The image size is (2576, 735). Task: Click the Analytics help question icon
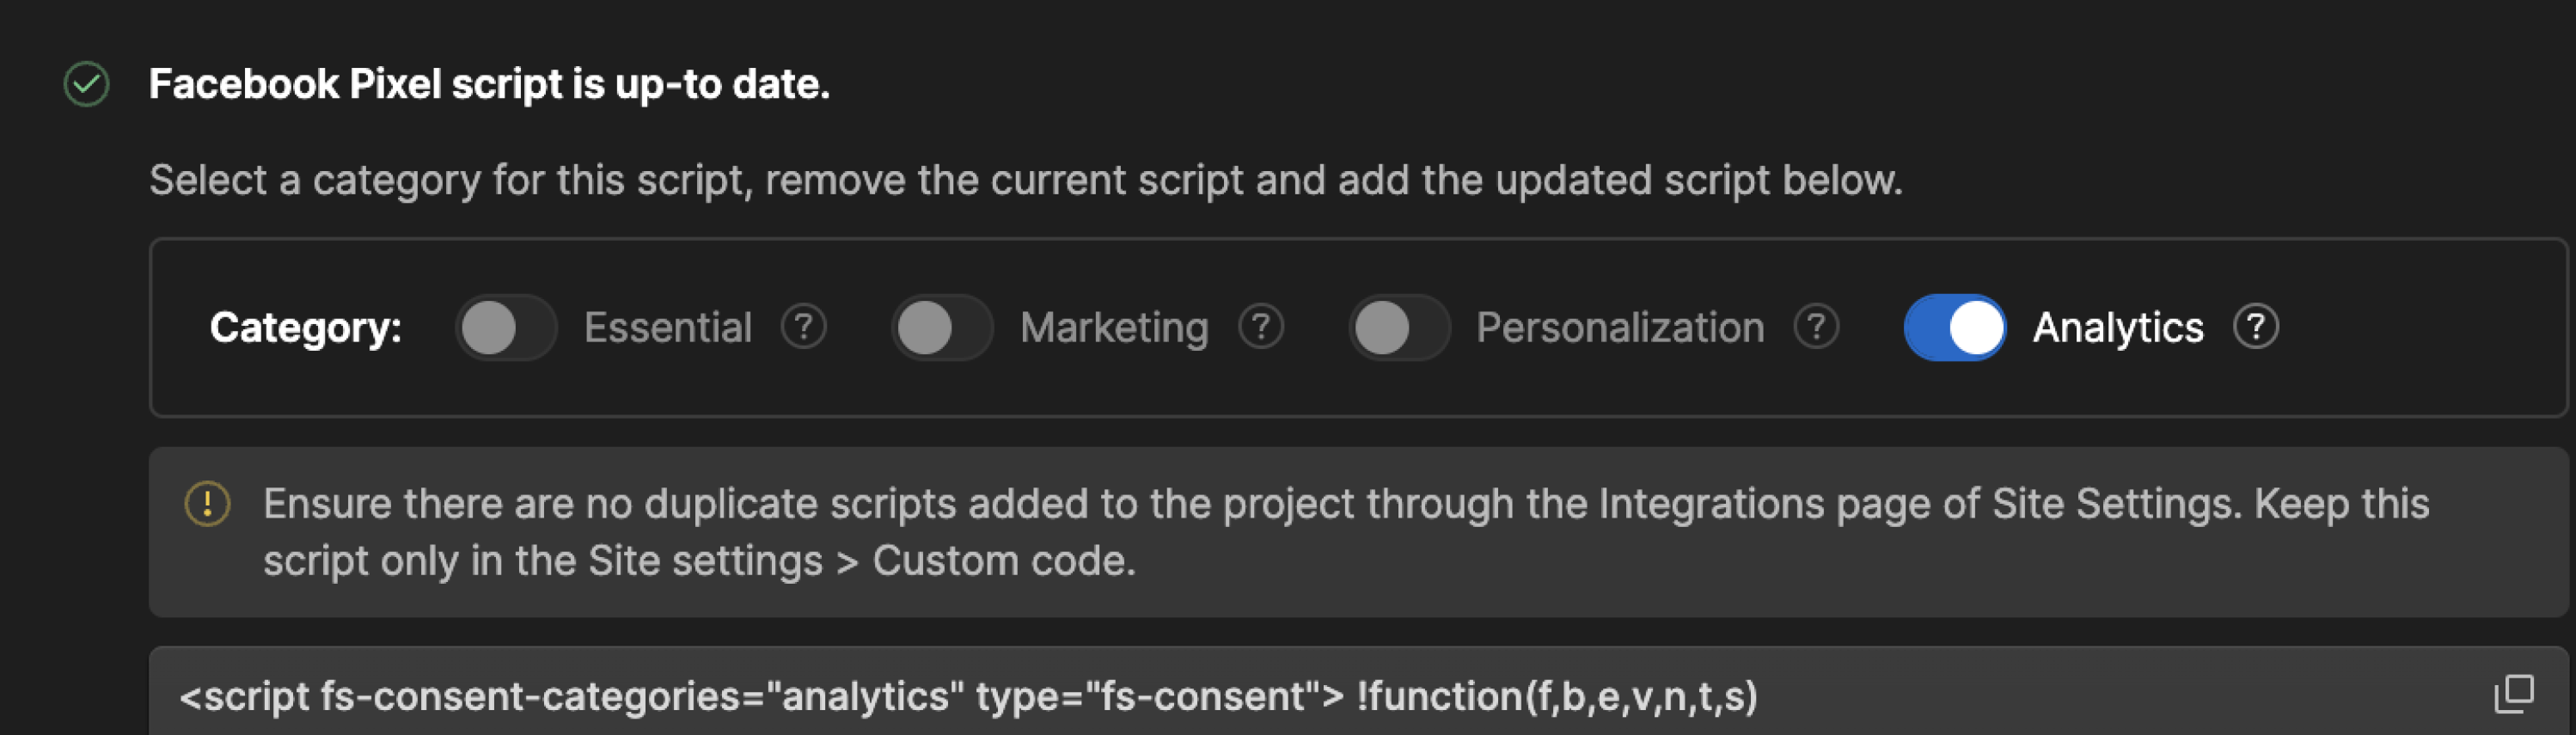tap(2256, 327)
